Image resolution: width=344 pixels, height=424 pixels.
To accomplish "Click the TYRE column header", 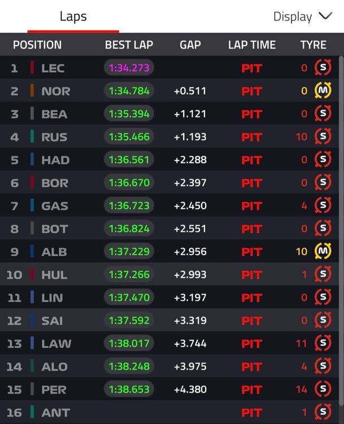I will [x=313, y=45].
